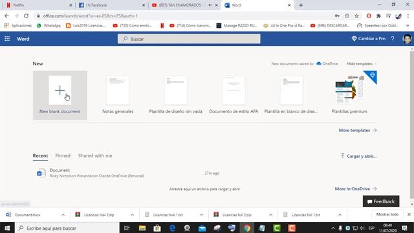Expand Document.docx download options arrow
Screen dimensions: 414x233
63,215
